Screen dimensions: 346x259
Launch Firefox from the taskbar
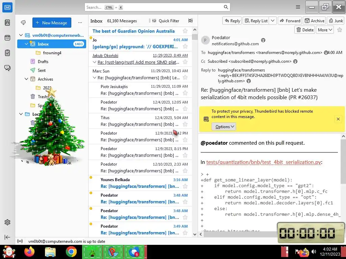[29, 252]
